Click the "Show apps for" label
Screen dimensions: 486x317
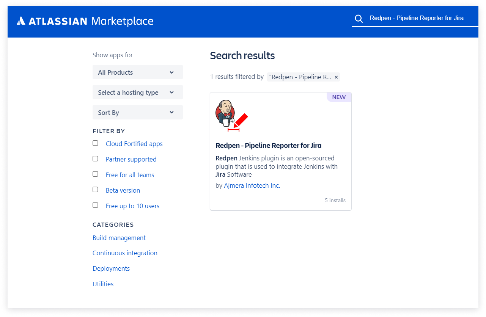coord(113,55)
